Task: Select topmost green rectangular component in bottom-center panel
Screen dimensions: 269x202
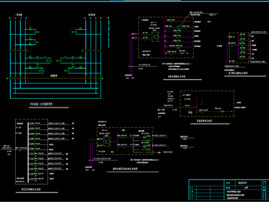Action: (145, 137)
